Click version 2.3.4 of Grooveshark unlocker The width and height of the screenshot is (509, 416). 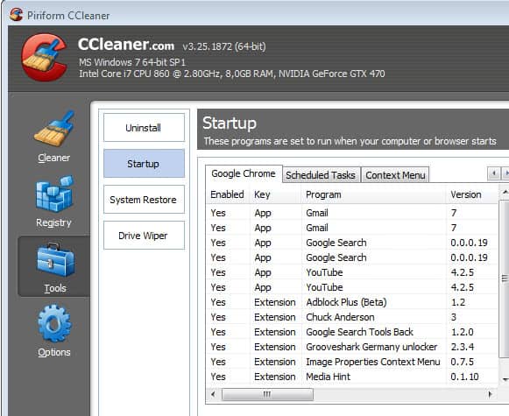point(463,347)
